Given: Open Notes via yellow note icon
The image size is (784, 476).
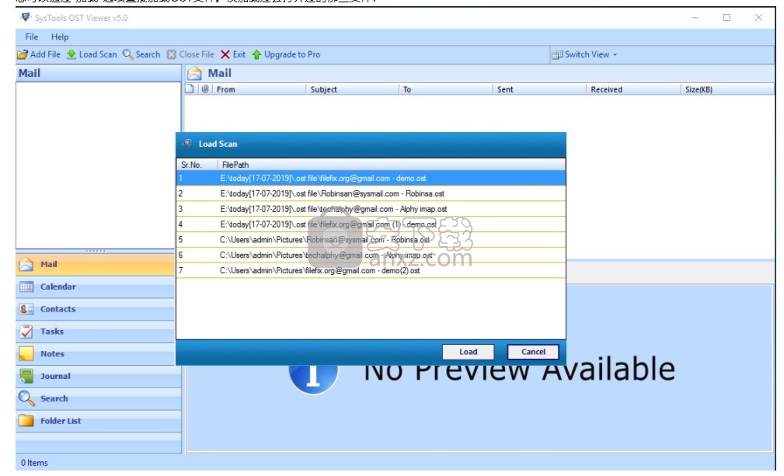Looking at the screenshot, I should 26,353.
